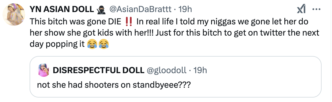The height and width of the screenshot is (102, 332).
Task: Click the ninja emoji beside the display name
Action: 101,10
